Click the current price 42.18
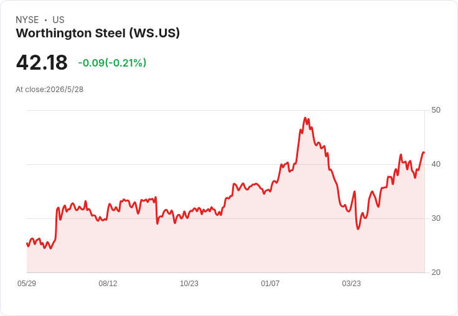458x316 pixels. 42,62
